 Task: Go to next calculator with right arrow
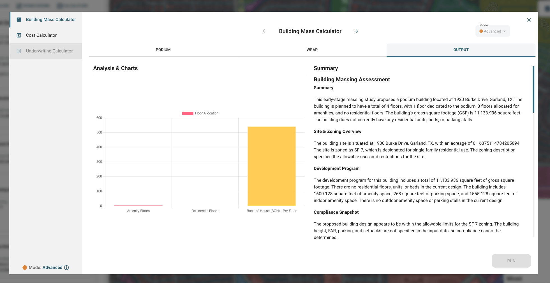pos(356,31)
